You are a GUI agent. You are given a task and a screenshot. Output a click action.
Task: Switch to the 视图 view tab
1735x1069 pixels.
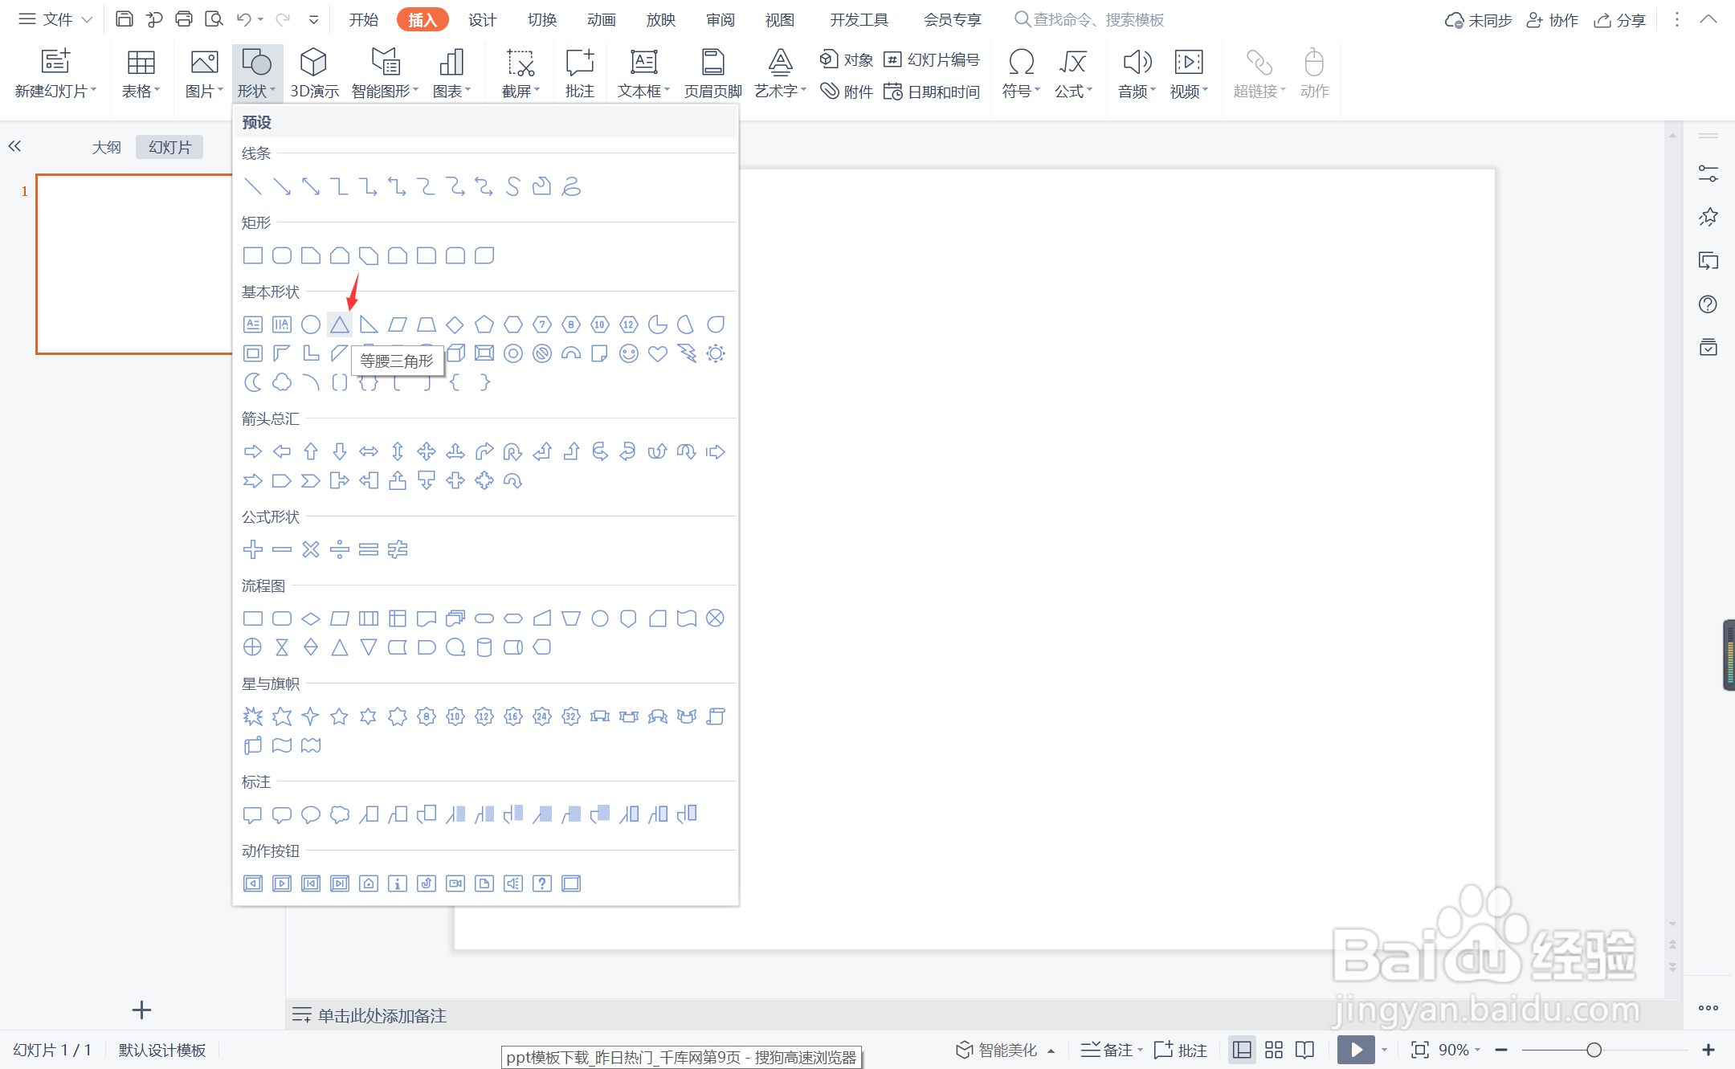coord(780,19)
